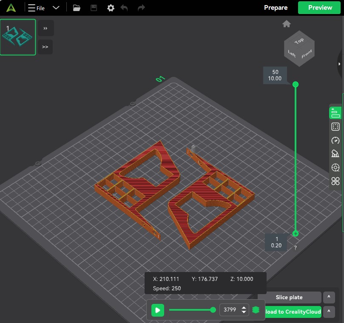
Task: Switch to the Prepare tab
Action: (x=276, y=8)
